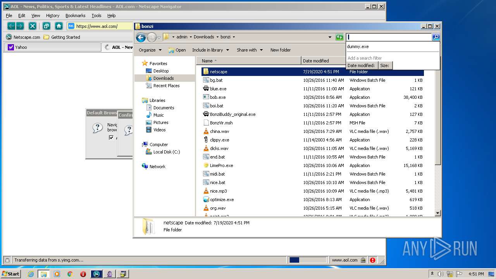Open Include in library dropdown
Image resolution: width=496 pixels, height=279 pixels.
tap(210, 50)
